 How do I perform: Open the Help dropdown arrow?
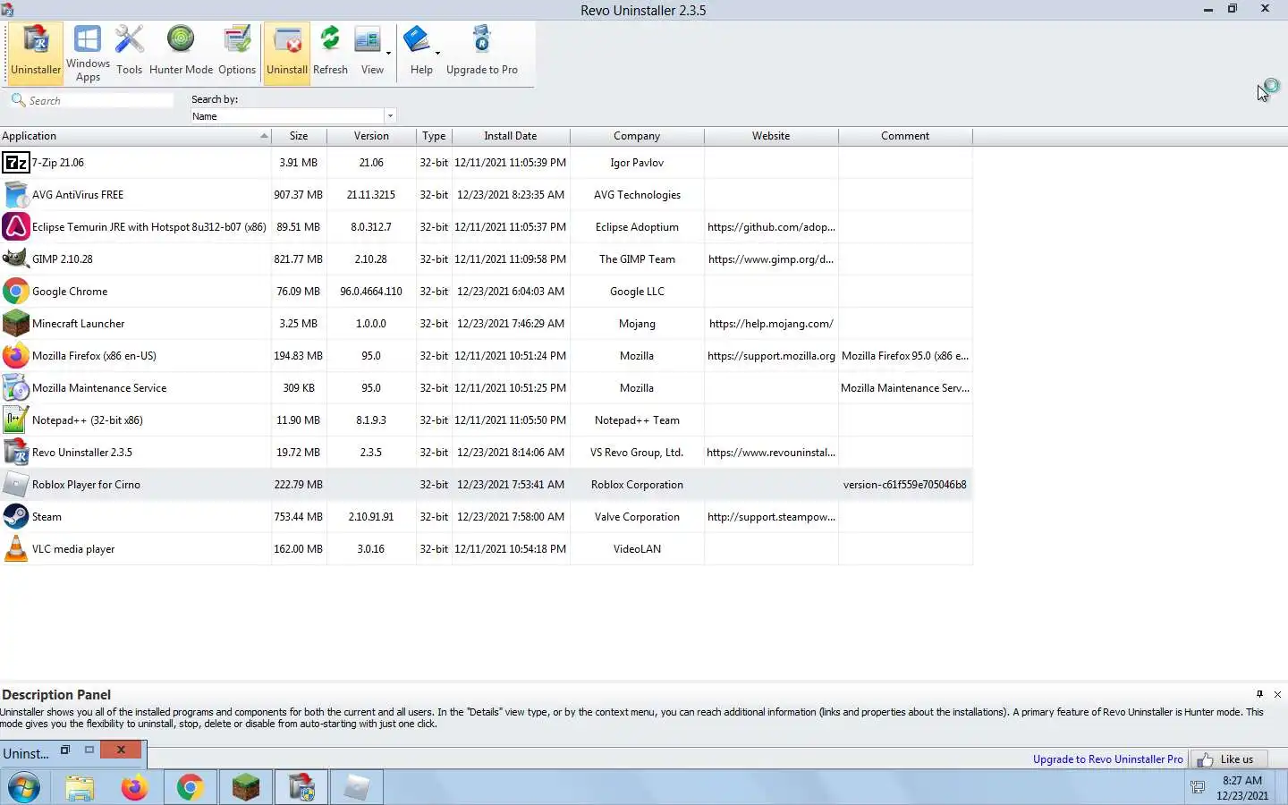pyautogui.click(x=437, y=53)
